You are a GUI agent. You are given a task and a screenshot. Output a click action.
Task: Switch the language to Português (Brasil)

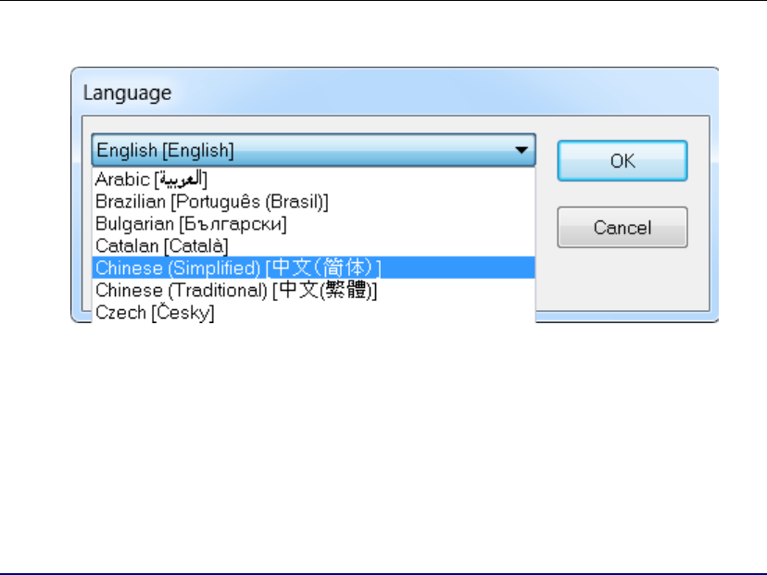click(211, 201)
